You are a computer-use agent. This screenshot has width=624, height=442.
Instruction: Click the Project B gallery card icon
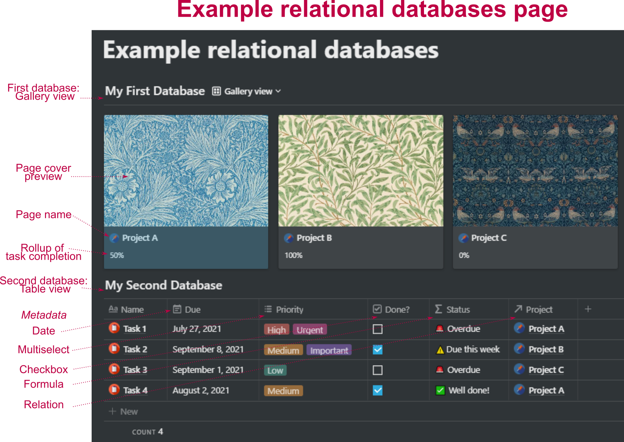click(x=289, y=238)
